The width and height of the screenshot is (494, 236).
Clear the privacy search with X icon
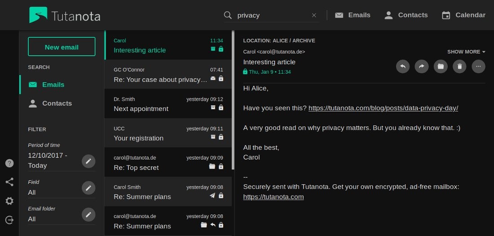coord(314,15)
